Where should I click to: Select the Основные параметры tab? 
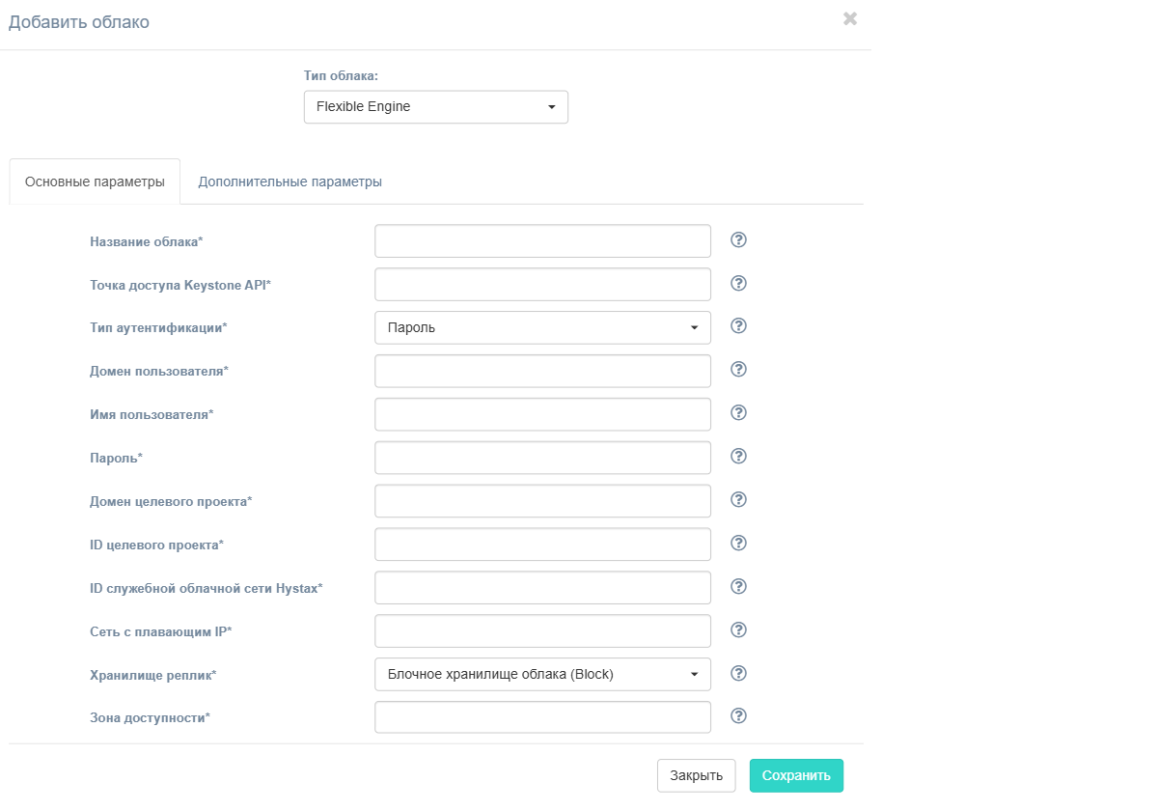pyautogui.click(x=95, y=182)
